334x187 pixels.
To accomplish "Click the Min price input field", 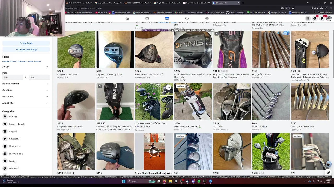I will (13, 77).
